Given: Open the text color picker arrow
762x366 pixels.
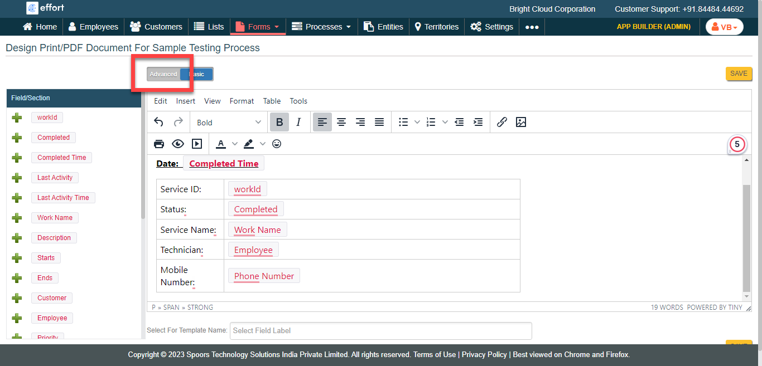Looking at the screenshot, I should click(235, 144).
